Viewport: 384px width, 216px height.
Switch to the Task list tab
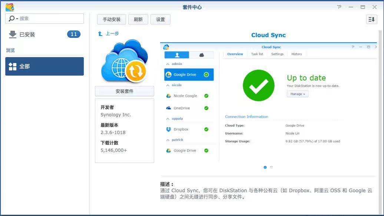(x=258, y=54)
